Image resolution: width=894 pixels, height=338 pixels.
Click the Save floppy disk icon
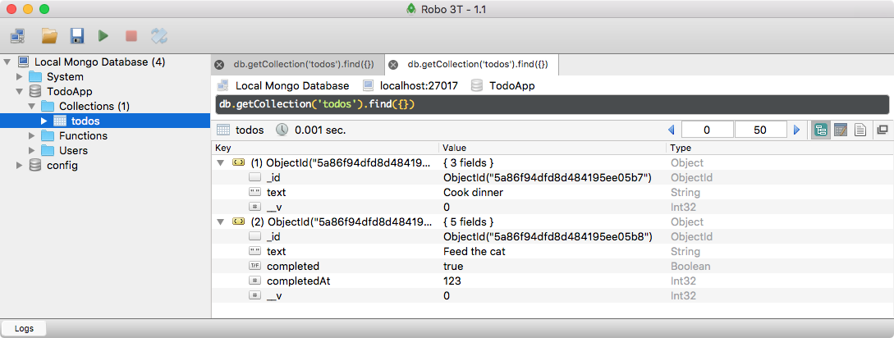pyautogui.click(x=76, y=35)
